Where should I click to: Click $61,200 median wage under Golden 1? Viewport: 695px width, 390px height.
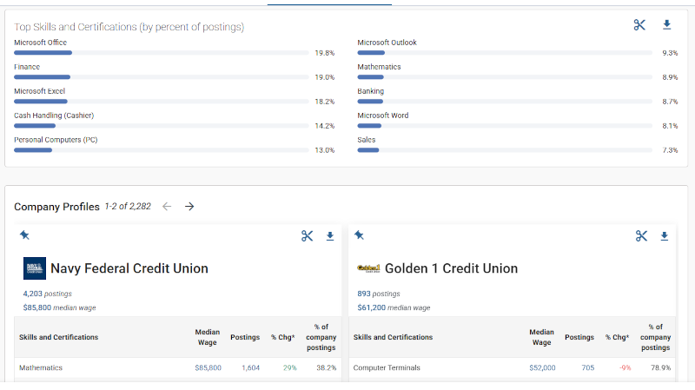pos(394,307)
